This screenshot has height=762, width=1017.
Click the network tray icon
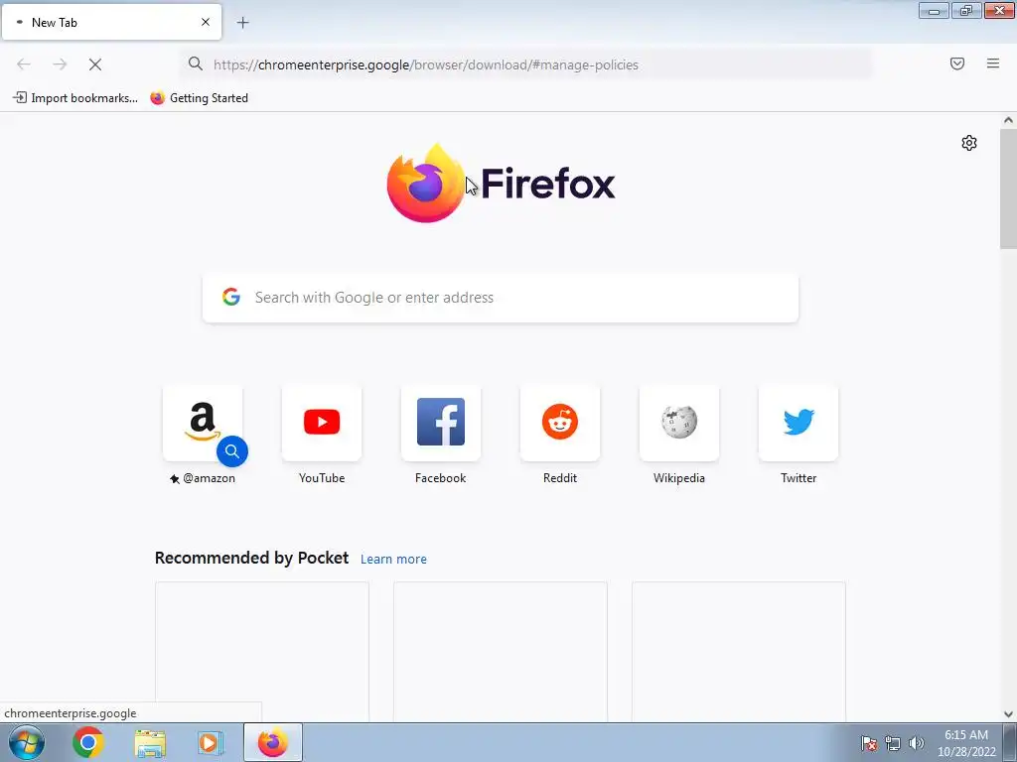(x=893, y=743)
